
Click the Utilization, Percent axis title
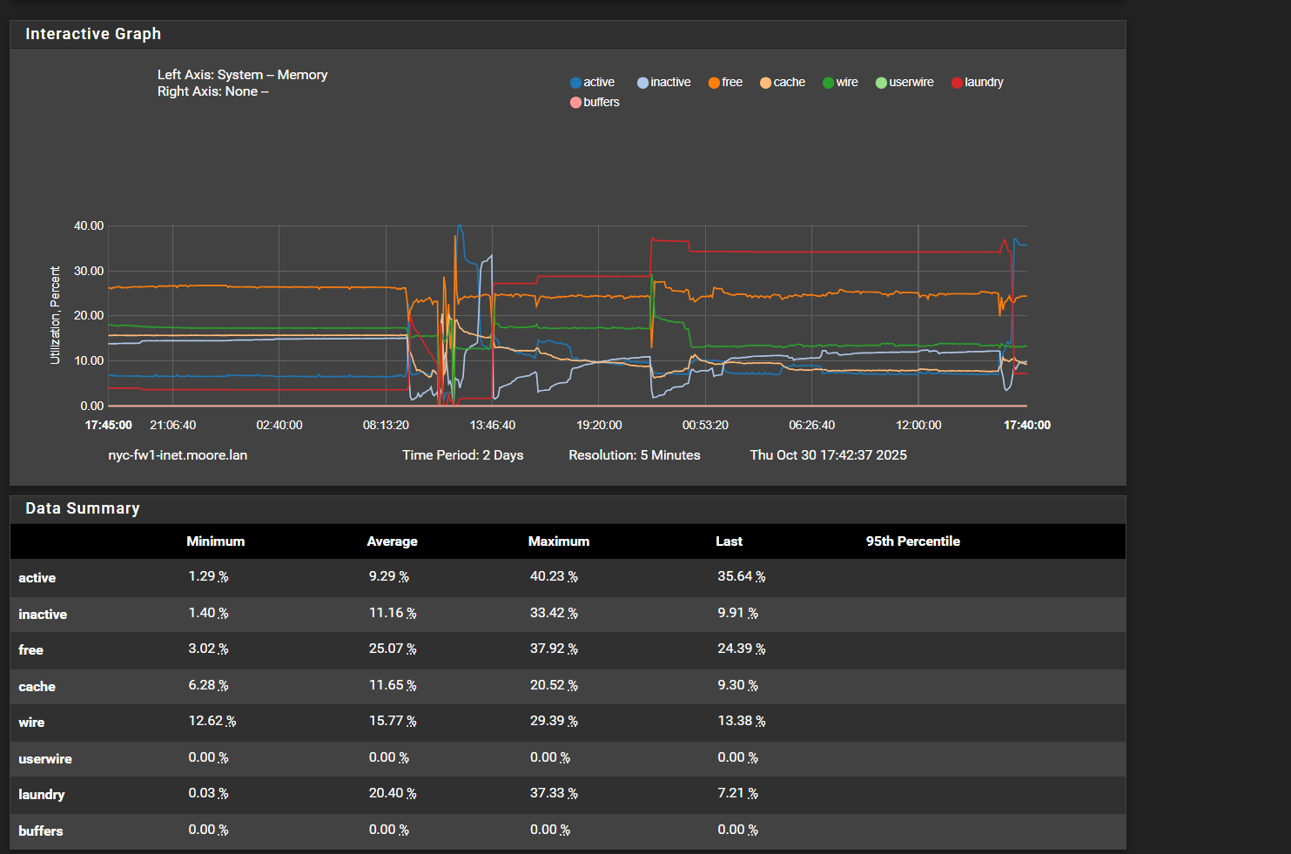pos(56,315)
